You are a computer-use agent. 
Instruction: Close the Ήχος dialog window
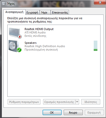[x=100, y=2]
